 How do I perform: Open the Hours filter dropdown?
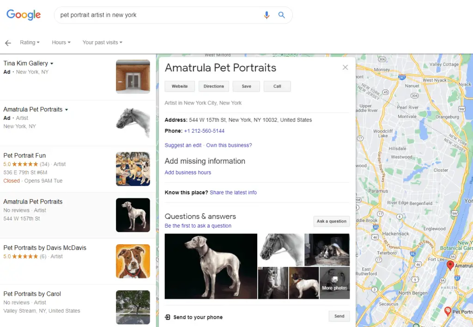[61, 43]
